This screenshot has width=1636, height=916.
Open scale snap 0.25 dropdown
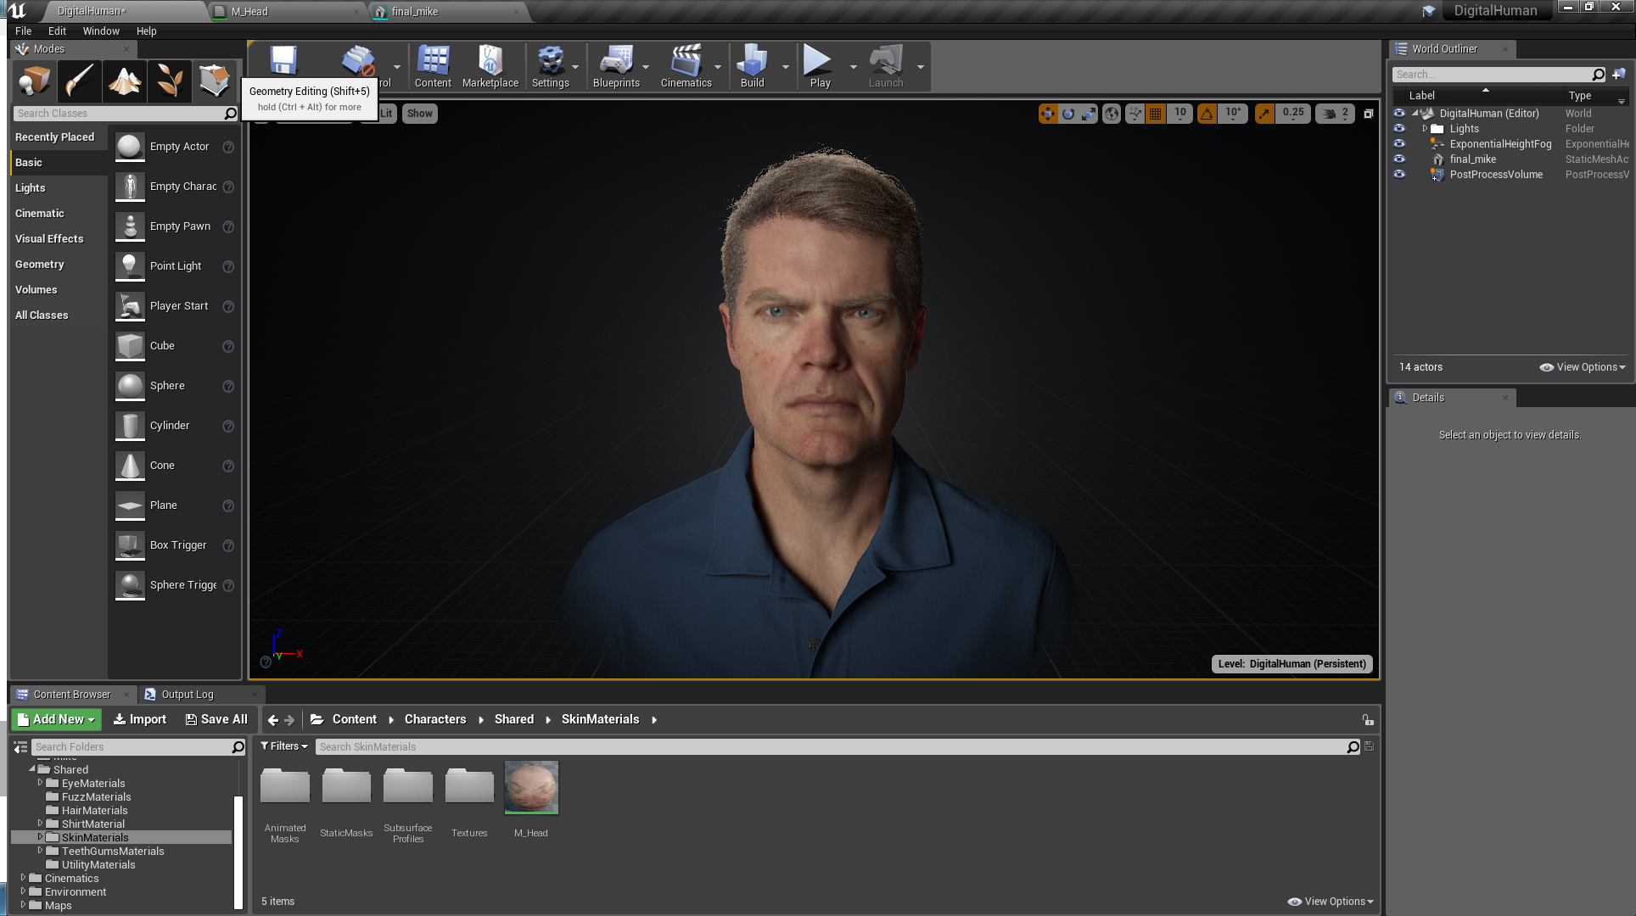(x=1293, y=114)
